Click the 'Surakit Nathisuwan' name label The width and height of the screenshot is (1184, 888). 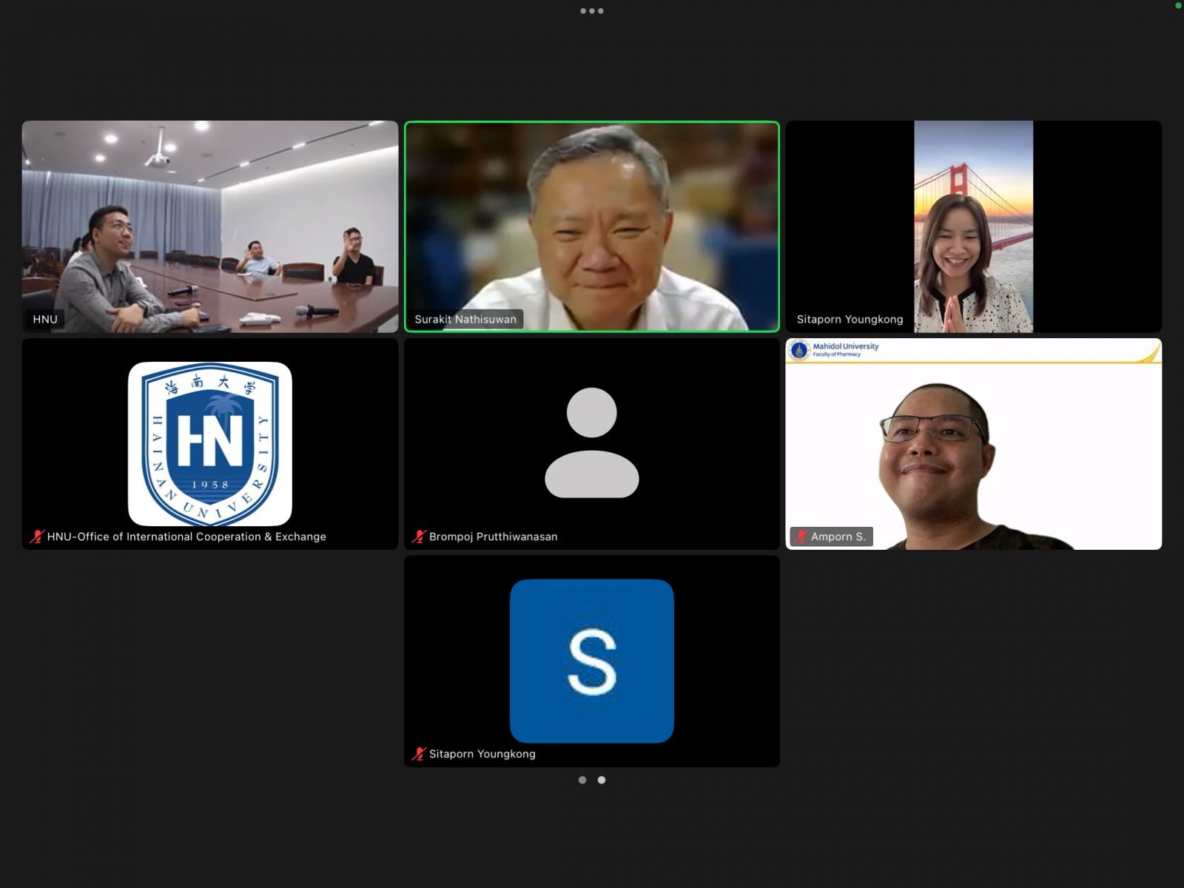click(x=465, y=319)
